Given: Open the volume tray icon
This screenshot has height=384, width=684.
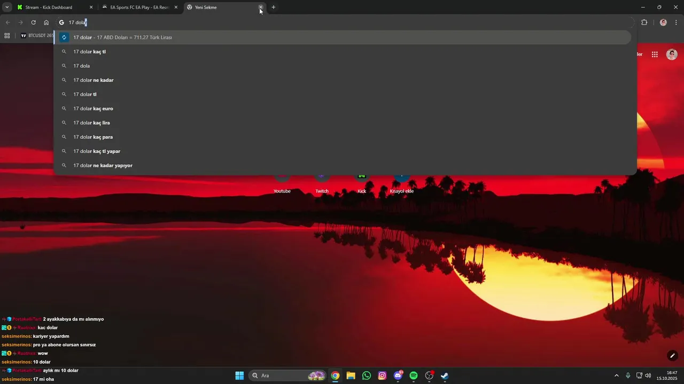Looking at the screenshot, I should point(648,375).
